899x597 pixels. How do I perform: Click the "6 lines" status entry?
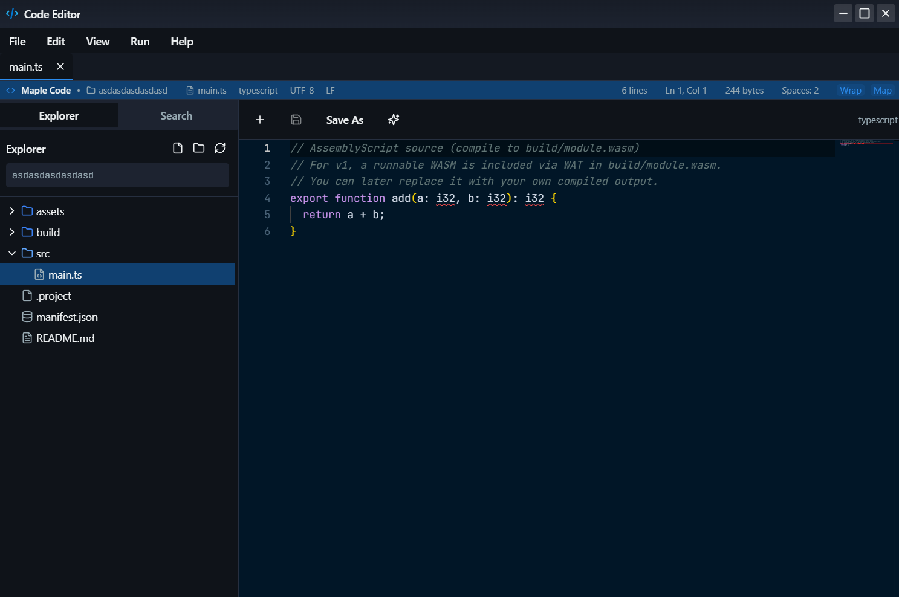pyautogui.click(x=634, y=90)
